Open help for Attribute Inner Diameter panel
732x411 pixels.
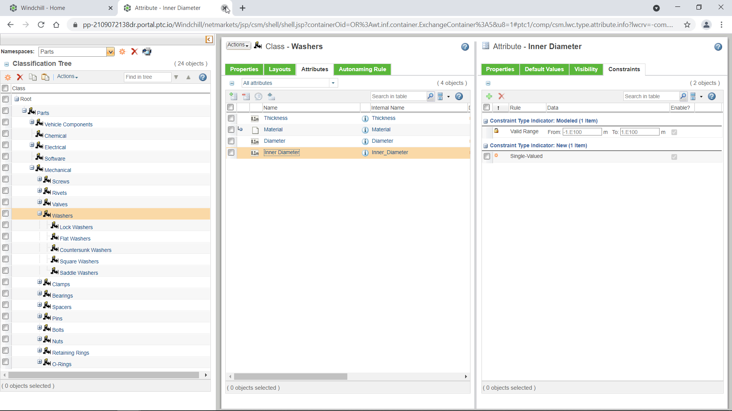[718, 47]
